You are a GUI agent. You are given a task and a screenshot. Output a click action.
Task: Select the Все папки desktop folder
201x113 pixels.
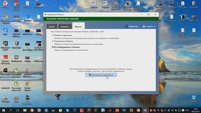pos(194,5)
